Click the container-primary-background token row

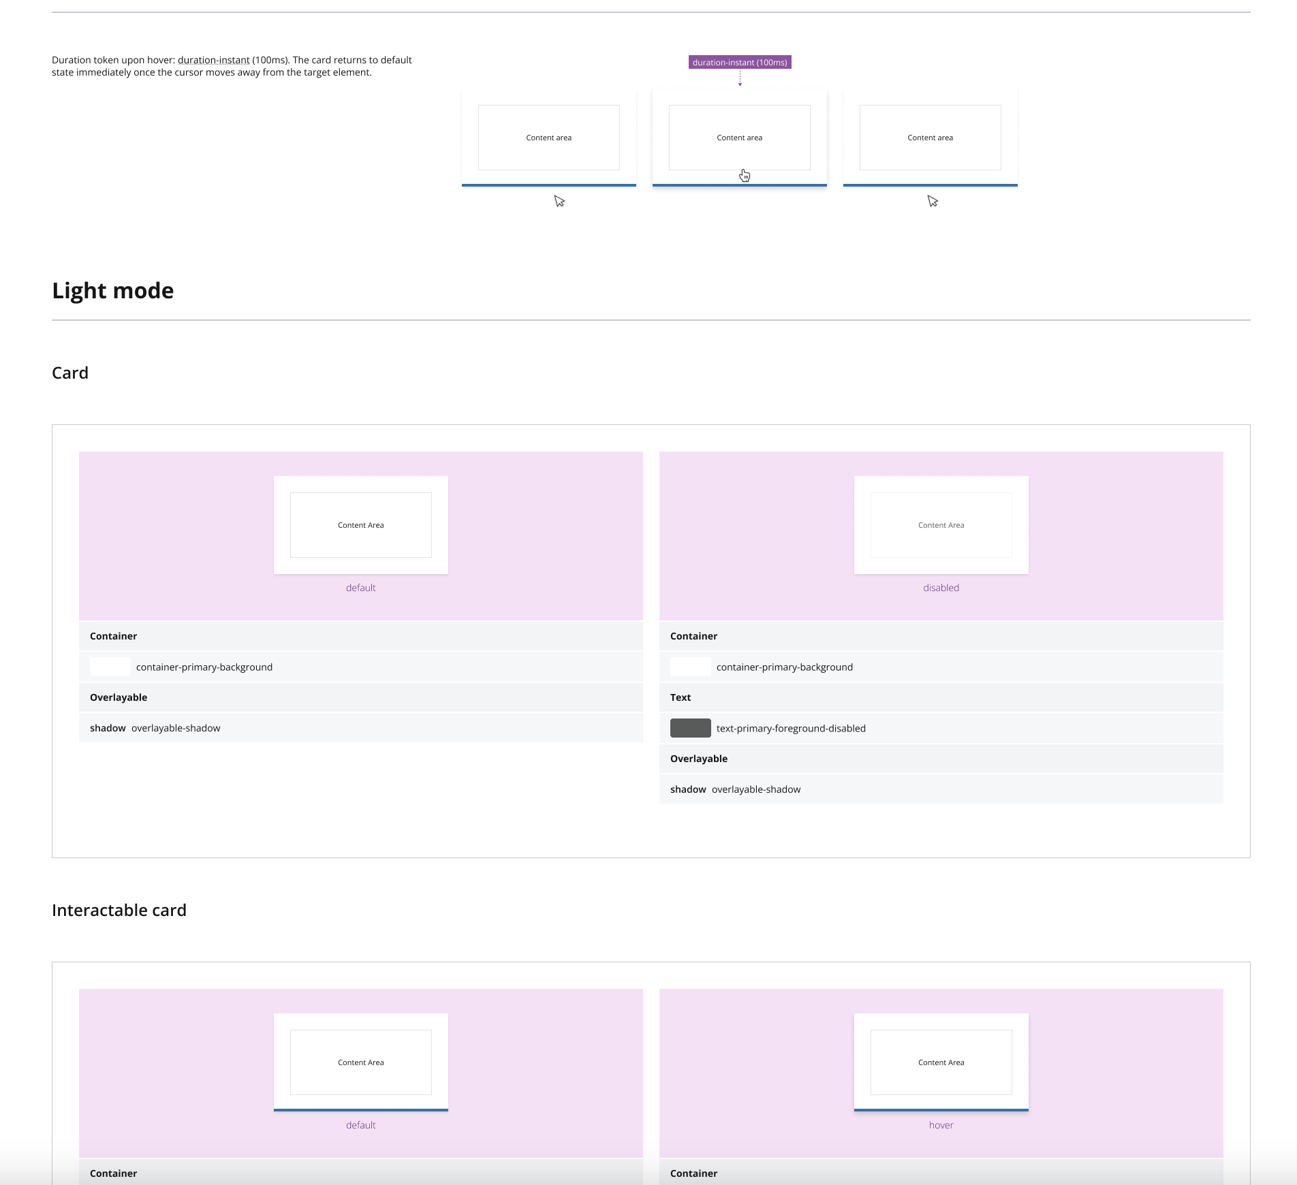[x=204, y=667]
